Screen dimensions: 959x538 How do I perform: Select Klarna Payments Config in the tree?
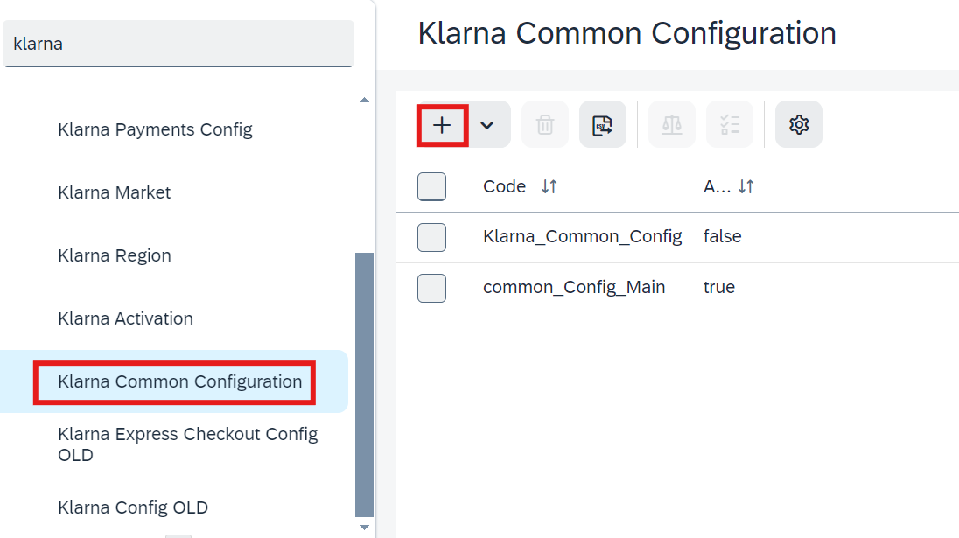(156, 129)
